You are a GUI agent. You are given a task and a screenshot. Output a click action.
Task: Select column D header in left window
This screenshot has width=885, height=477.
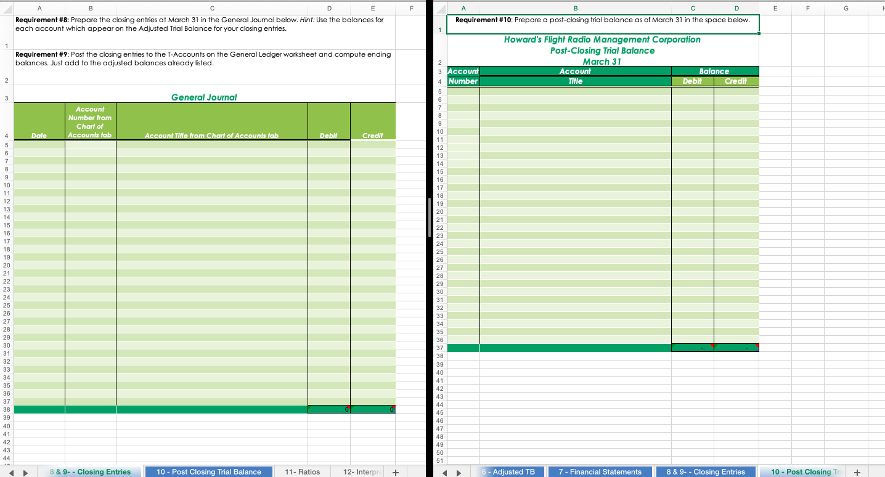click(x=329, y=8)
